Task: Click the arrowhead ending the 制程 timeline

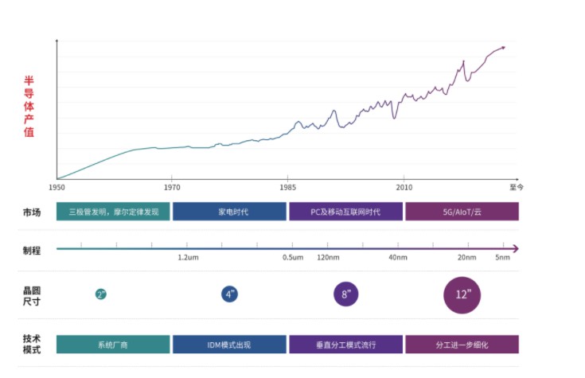Action: [x=516, y=248]
